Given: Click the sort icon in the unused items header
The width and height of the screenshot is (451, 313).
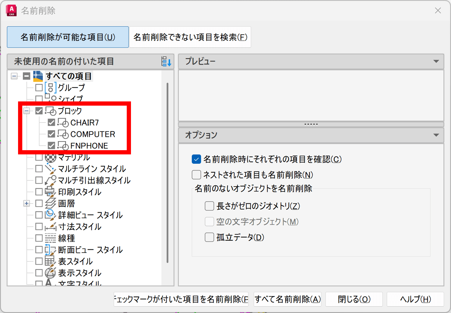Looking at the screenshot, I should [166, 61].
